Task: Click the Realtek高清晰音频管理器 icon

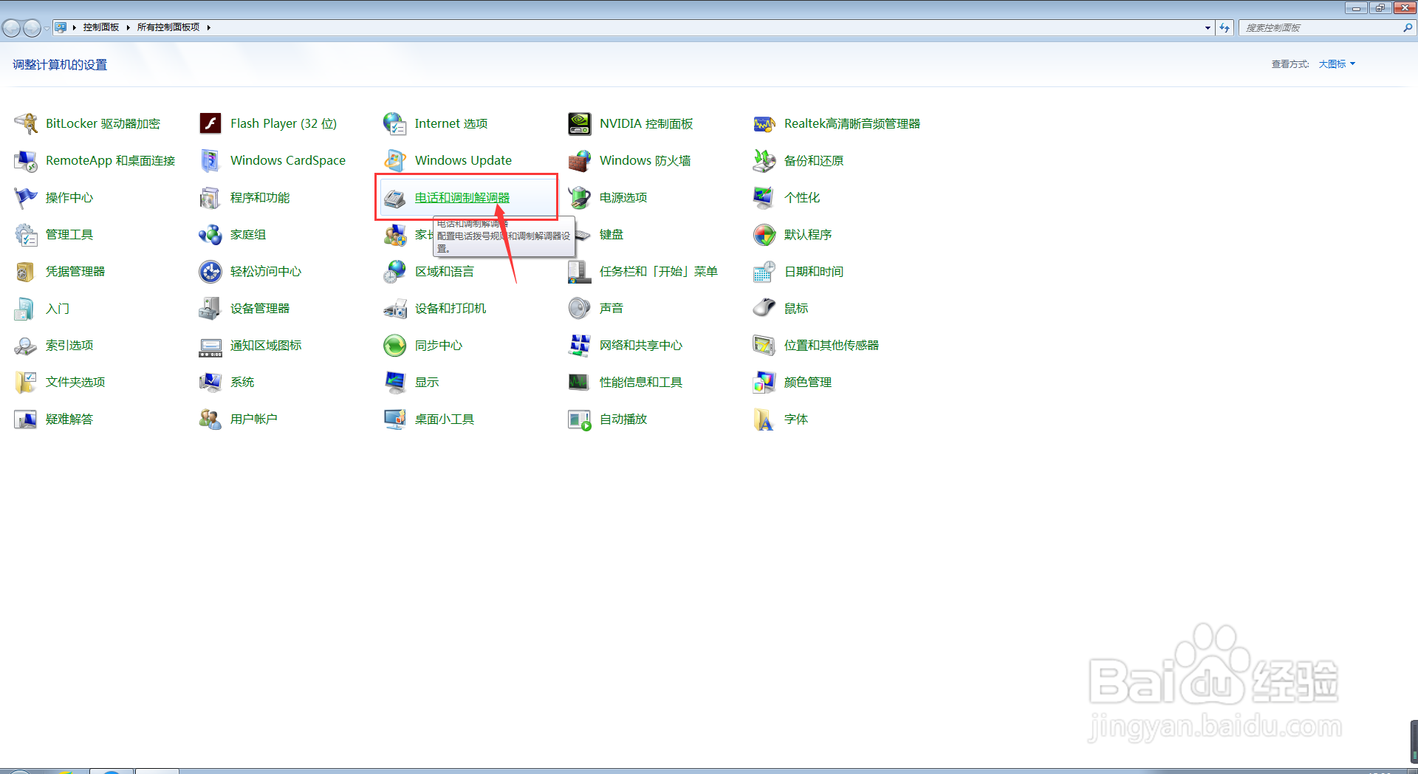Action: pyautogui.click(x=764, y=123)
